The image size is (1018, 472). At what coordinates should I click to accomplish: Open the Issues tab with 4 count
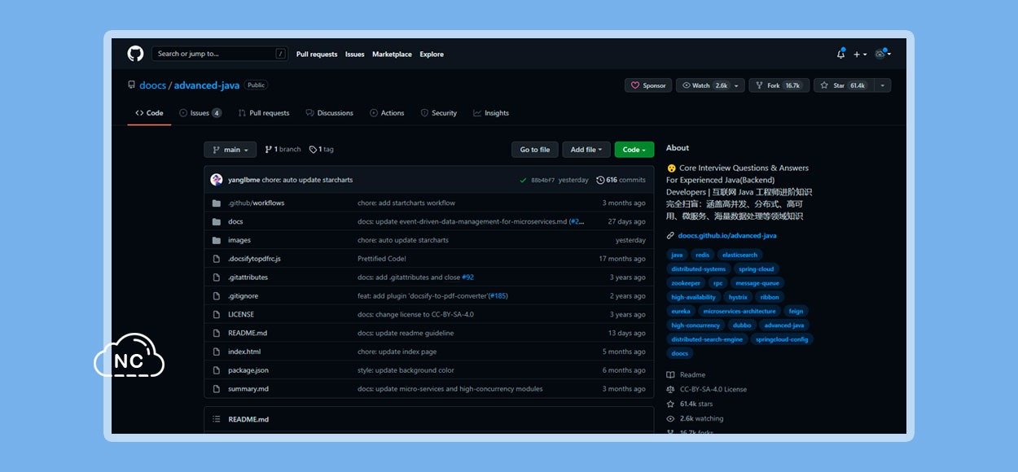point(200,113)
